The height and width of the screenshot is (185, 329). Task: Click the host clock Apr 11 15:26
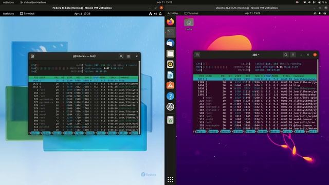tap(164, 2)
